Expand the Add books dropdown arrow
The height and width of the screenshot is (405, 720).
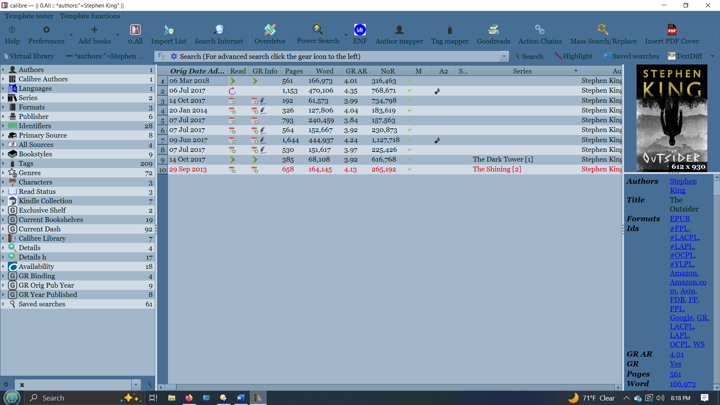click(x=117, y=35)
